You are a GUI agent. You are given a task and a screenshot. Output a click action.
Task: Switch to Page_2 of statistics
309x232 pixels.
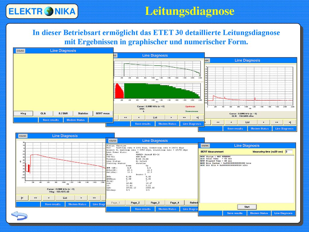tap(135, 203)
